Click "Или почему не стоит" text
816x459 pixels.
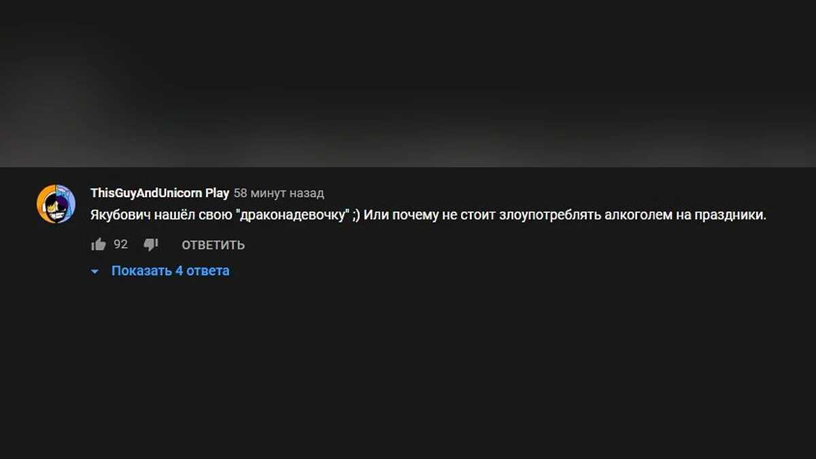pyautogui.click(x=430, y=215)
